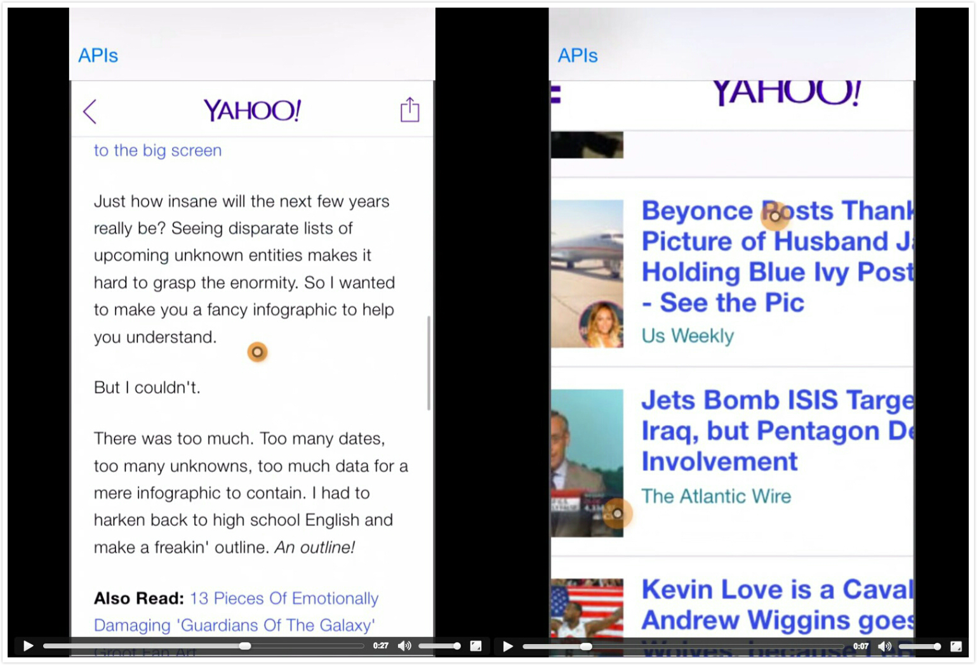Click The Atlantic Wire source label
This screenshot has width=977, height=665.
click(716, 496)
